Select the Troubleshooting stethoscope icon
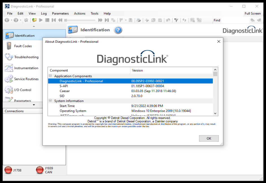 click(9, 57)
